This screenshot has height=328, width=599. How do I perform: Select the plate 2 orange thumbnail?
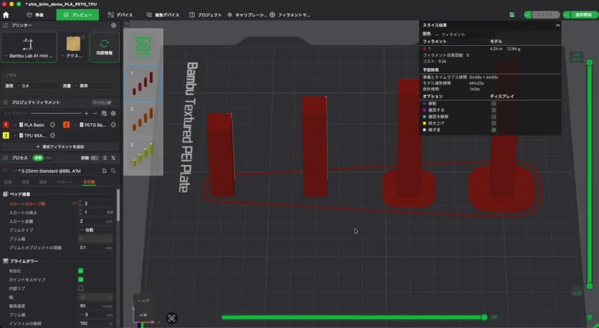[x=143, y=118]
